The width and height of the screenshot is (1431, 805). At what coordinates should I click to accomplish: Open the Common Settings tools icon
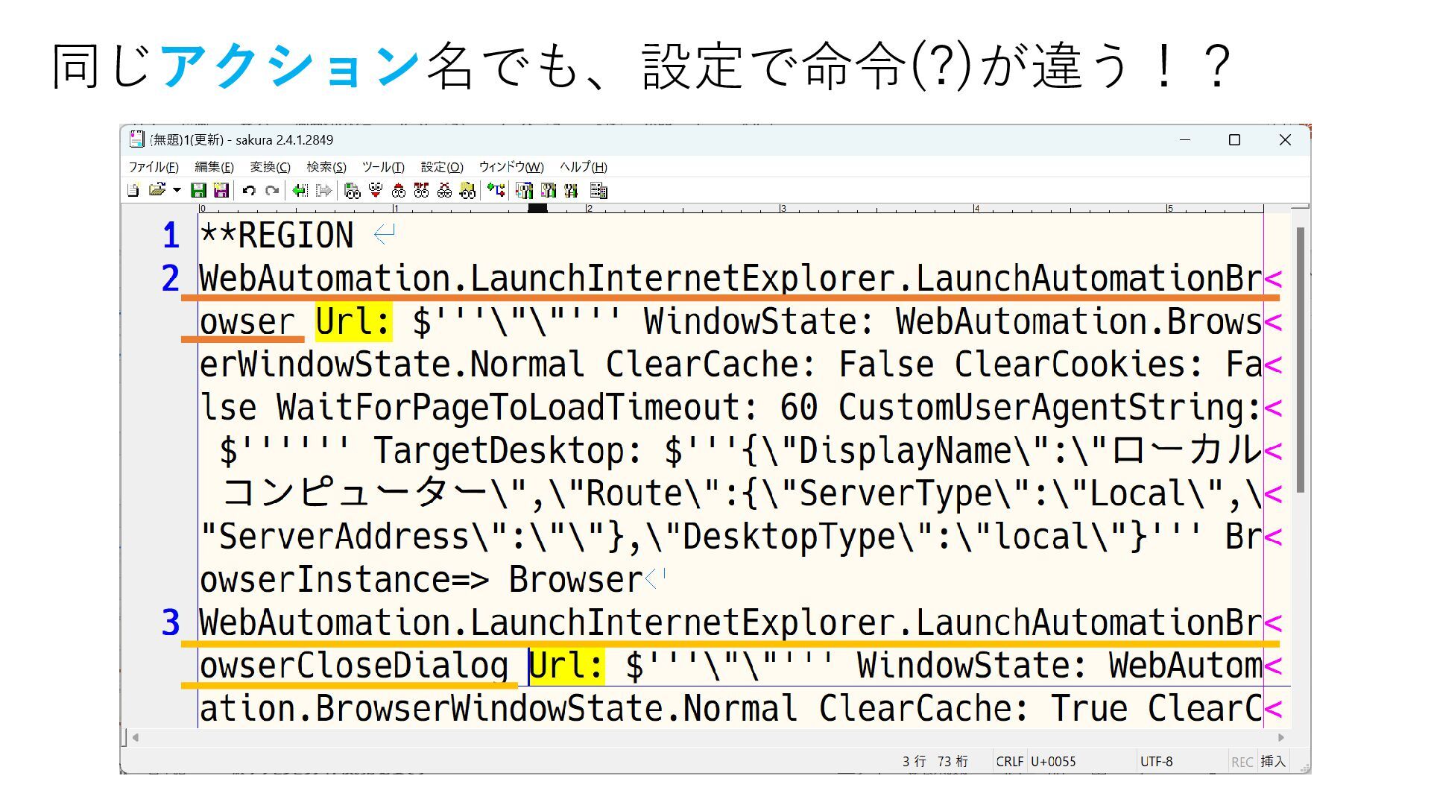(x=571, y=191)
